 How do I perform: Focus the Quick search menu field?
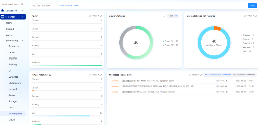tap(11, 4)
